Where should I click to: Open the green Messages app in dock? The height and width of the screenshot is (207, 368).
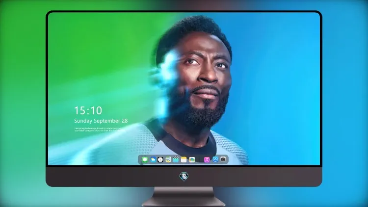[x=145, y=159]
